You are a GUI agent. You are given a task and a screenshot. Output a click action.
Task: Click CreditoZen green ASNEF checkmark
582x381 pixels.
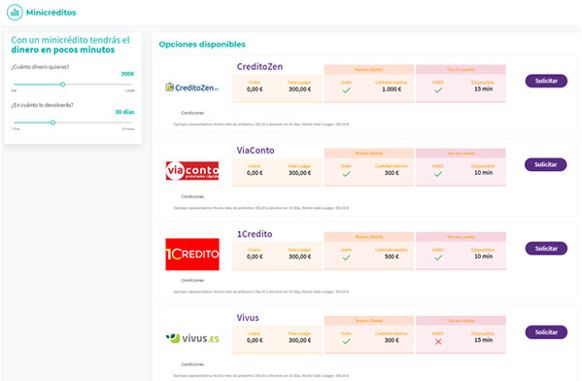[x=438, y=90]
